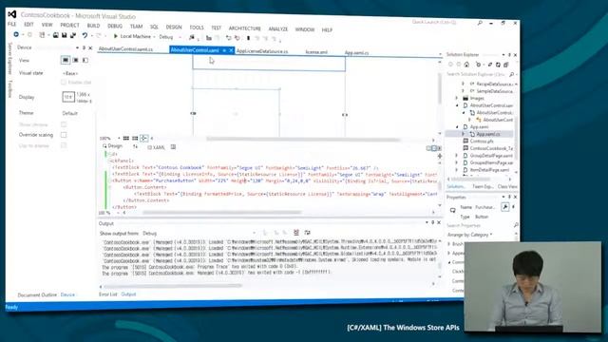Switch to Document Outline tab
This screenshot has height=342, width=608.
pyautogui.click(x=37, y=294)
